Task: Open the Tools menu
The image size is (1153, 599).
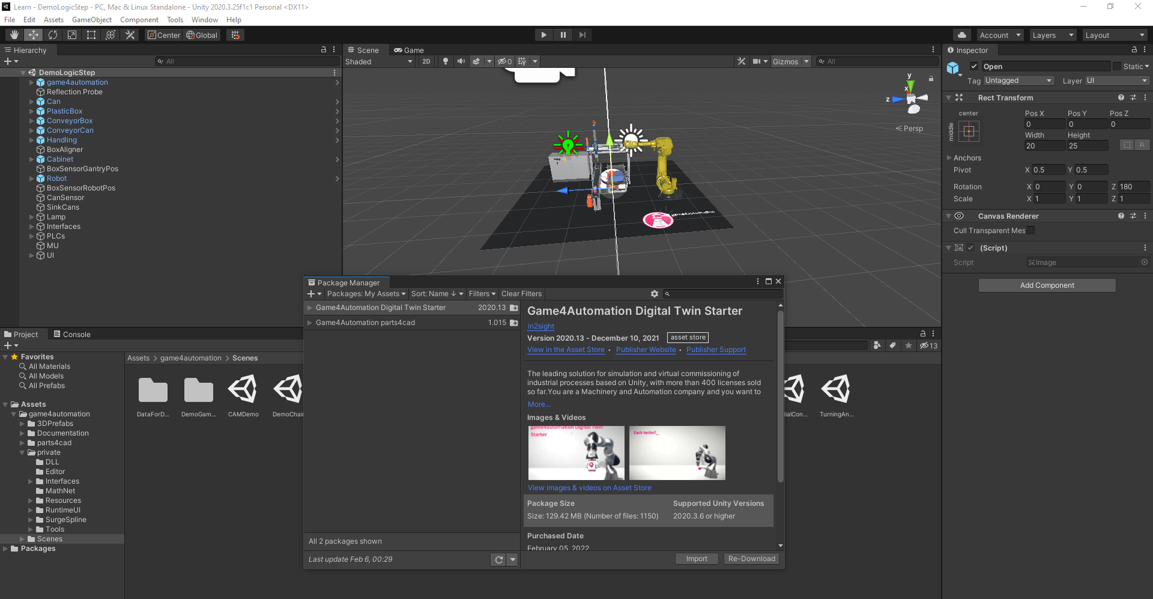Action: (175, 20)
